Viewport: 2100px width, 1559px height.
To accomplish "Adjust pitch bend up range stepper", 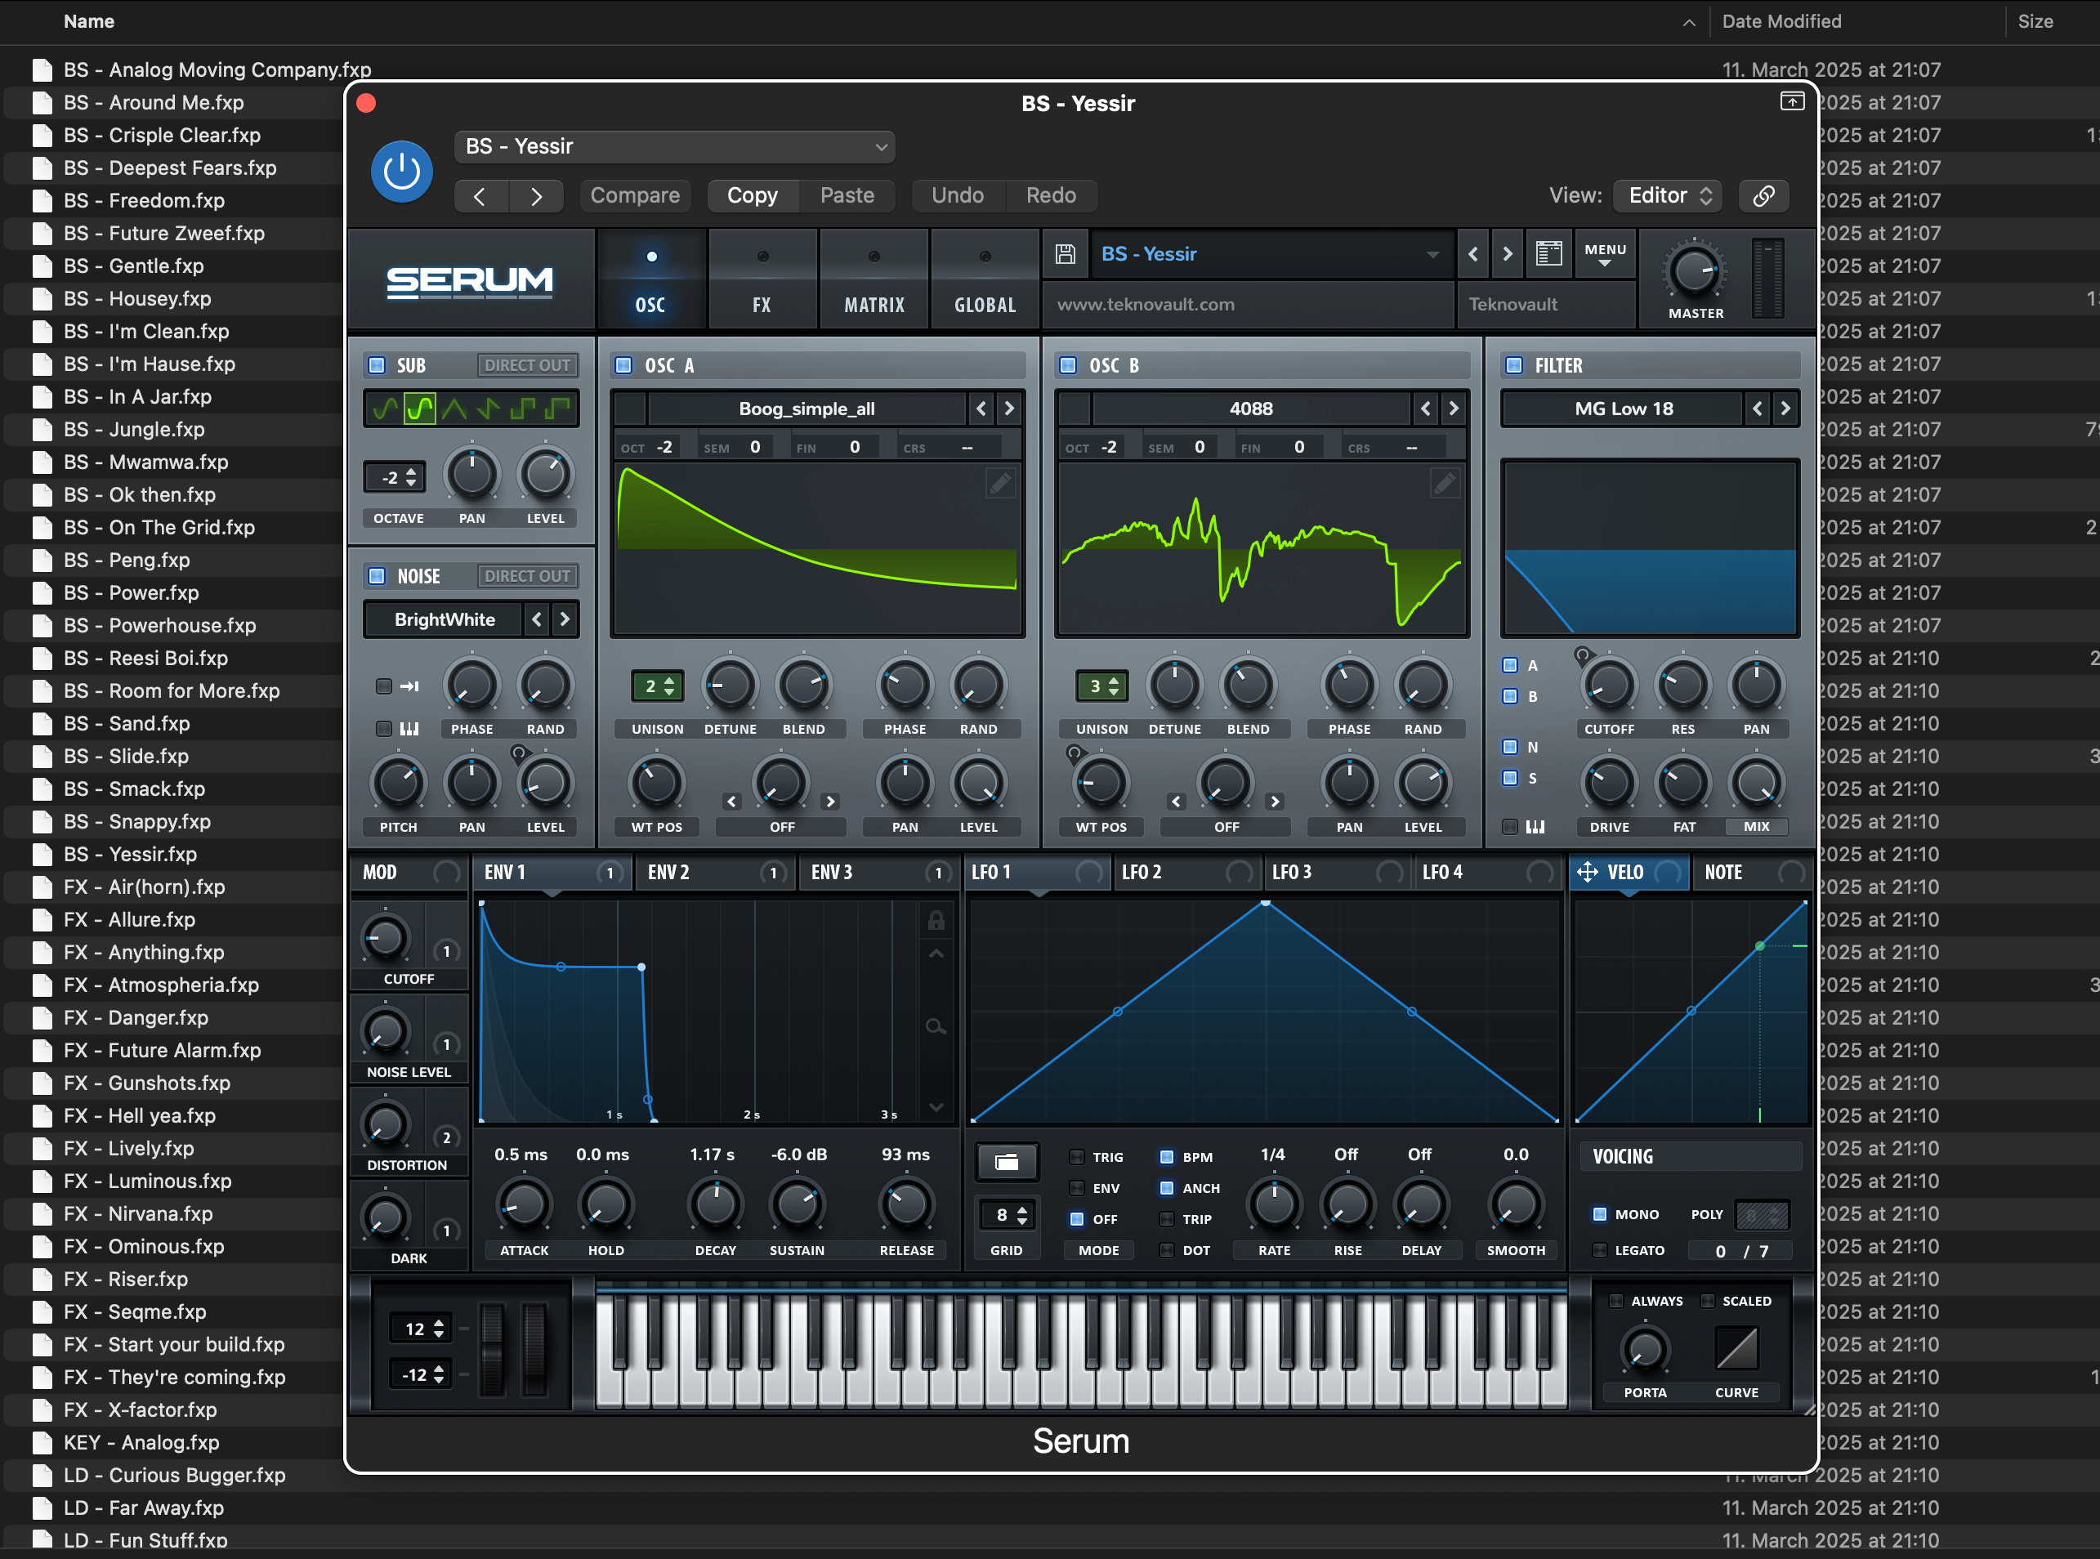I will click(x=420, y=1329).
